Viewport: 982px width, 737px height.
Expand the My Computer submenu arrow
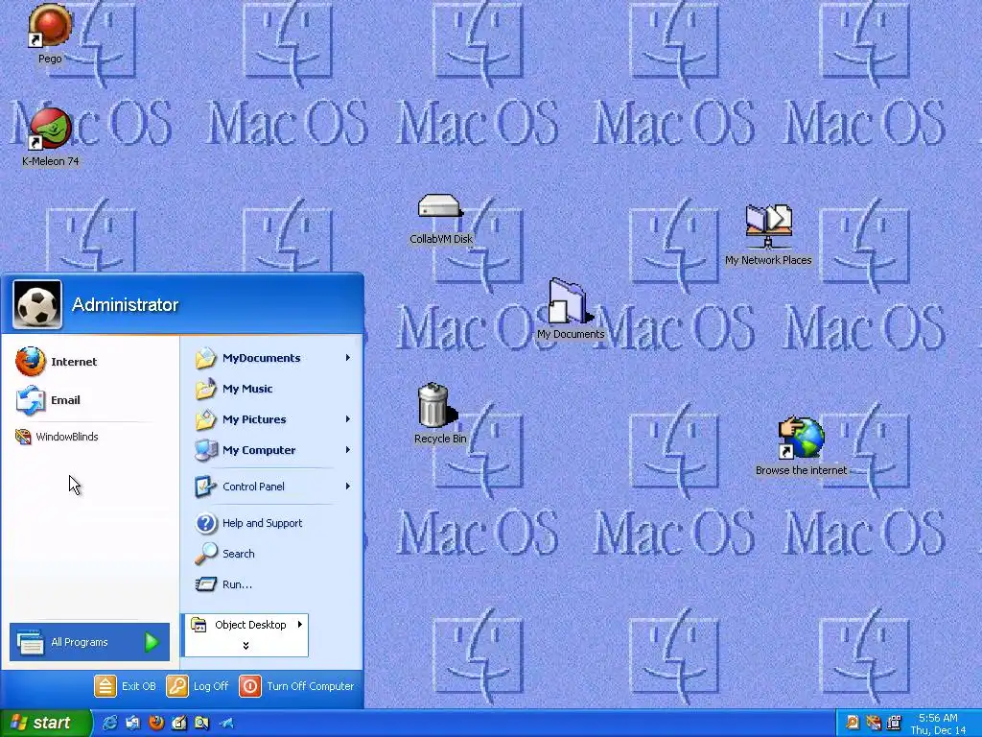point(347,450)
